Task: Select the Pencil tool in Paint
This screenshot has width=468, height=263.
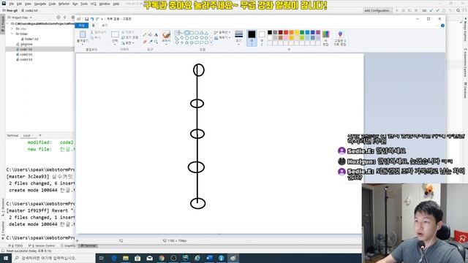Action: tap(145, 35)
